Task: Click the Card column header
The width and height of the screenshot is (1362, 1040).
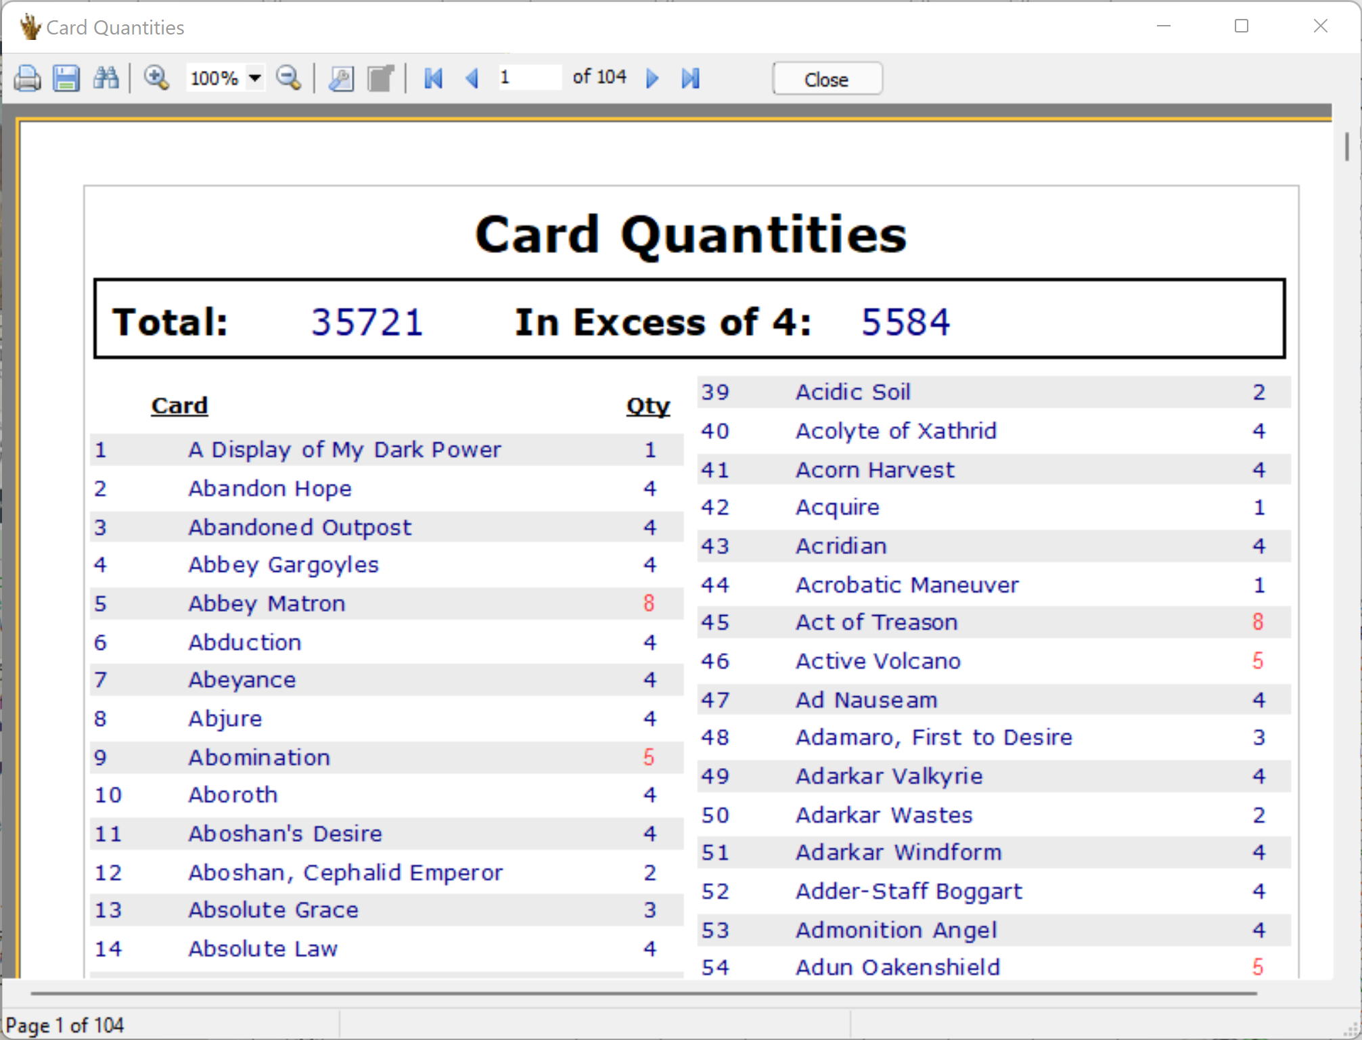Action: 179,405
